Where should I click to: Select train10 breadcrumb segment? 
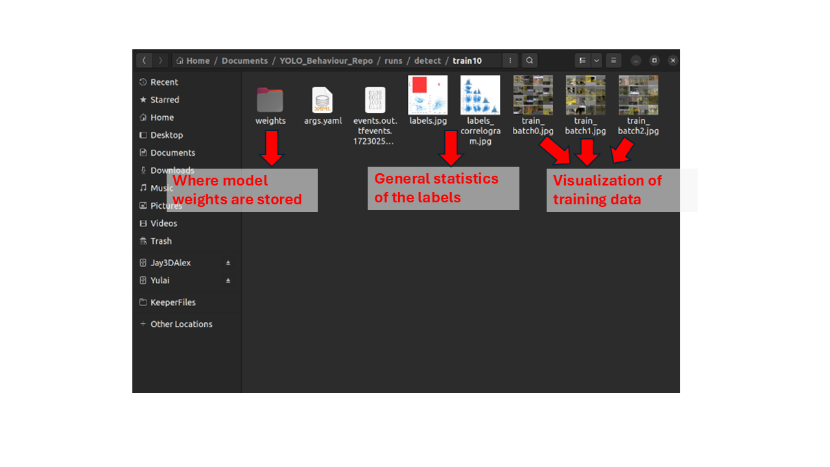468,61
